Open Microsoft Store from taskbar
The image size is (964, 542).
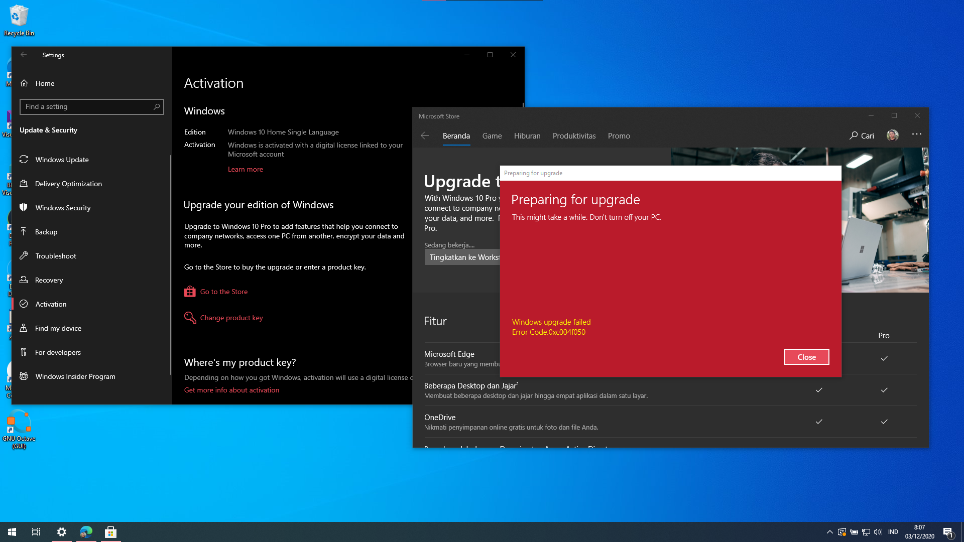click(x=110, y=532)
